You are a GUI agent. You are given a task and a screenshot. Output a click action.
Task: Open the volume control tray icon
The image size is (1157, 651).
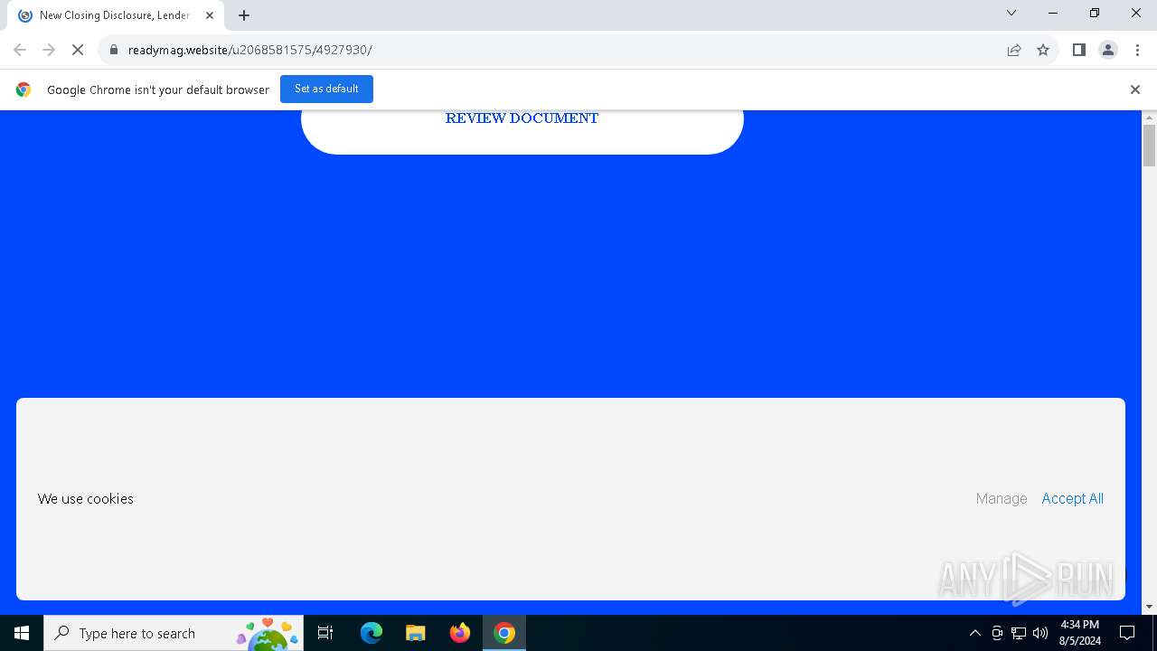pyautogui.click(x=1040, y=633)
